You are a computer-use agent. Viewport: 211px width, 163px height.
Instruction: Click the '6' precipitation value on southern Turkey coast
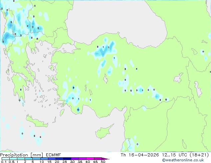click(78, 109)
